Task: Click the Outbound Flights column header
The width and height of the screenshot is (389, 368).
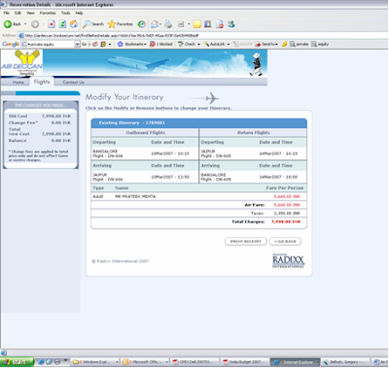Action: 146,133
